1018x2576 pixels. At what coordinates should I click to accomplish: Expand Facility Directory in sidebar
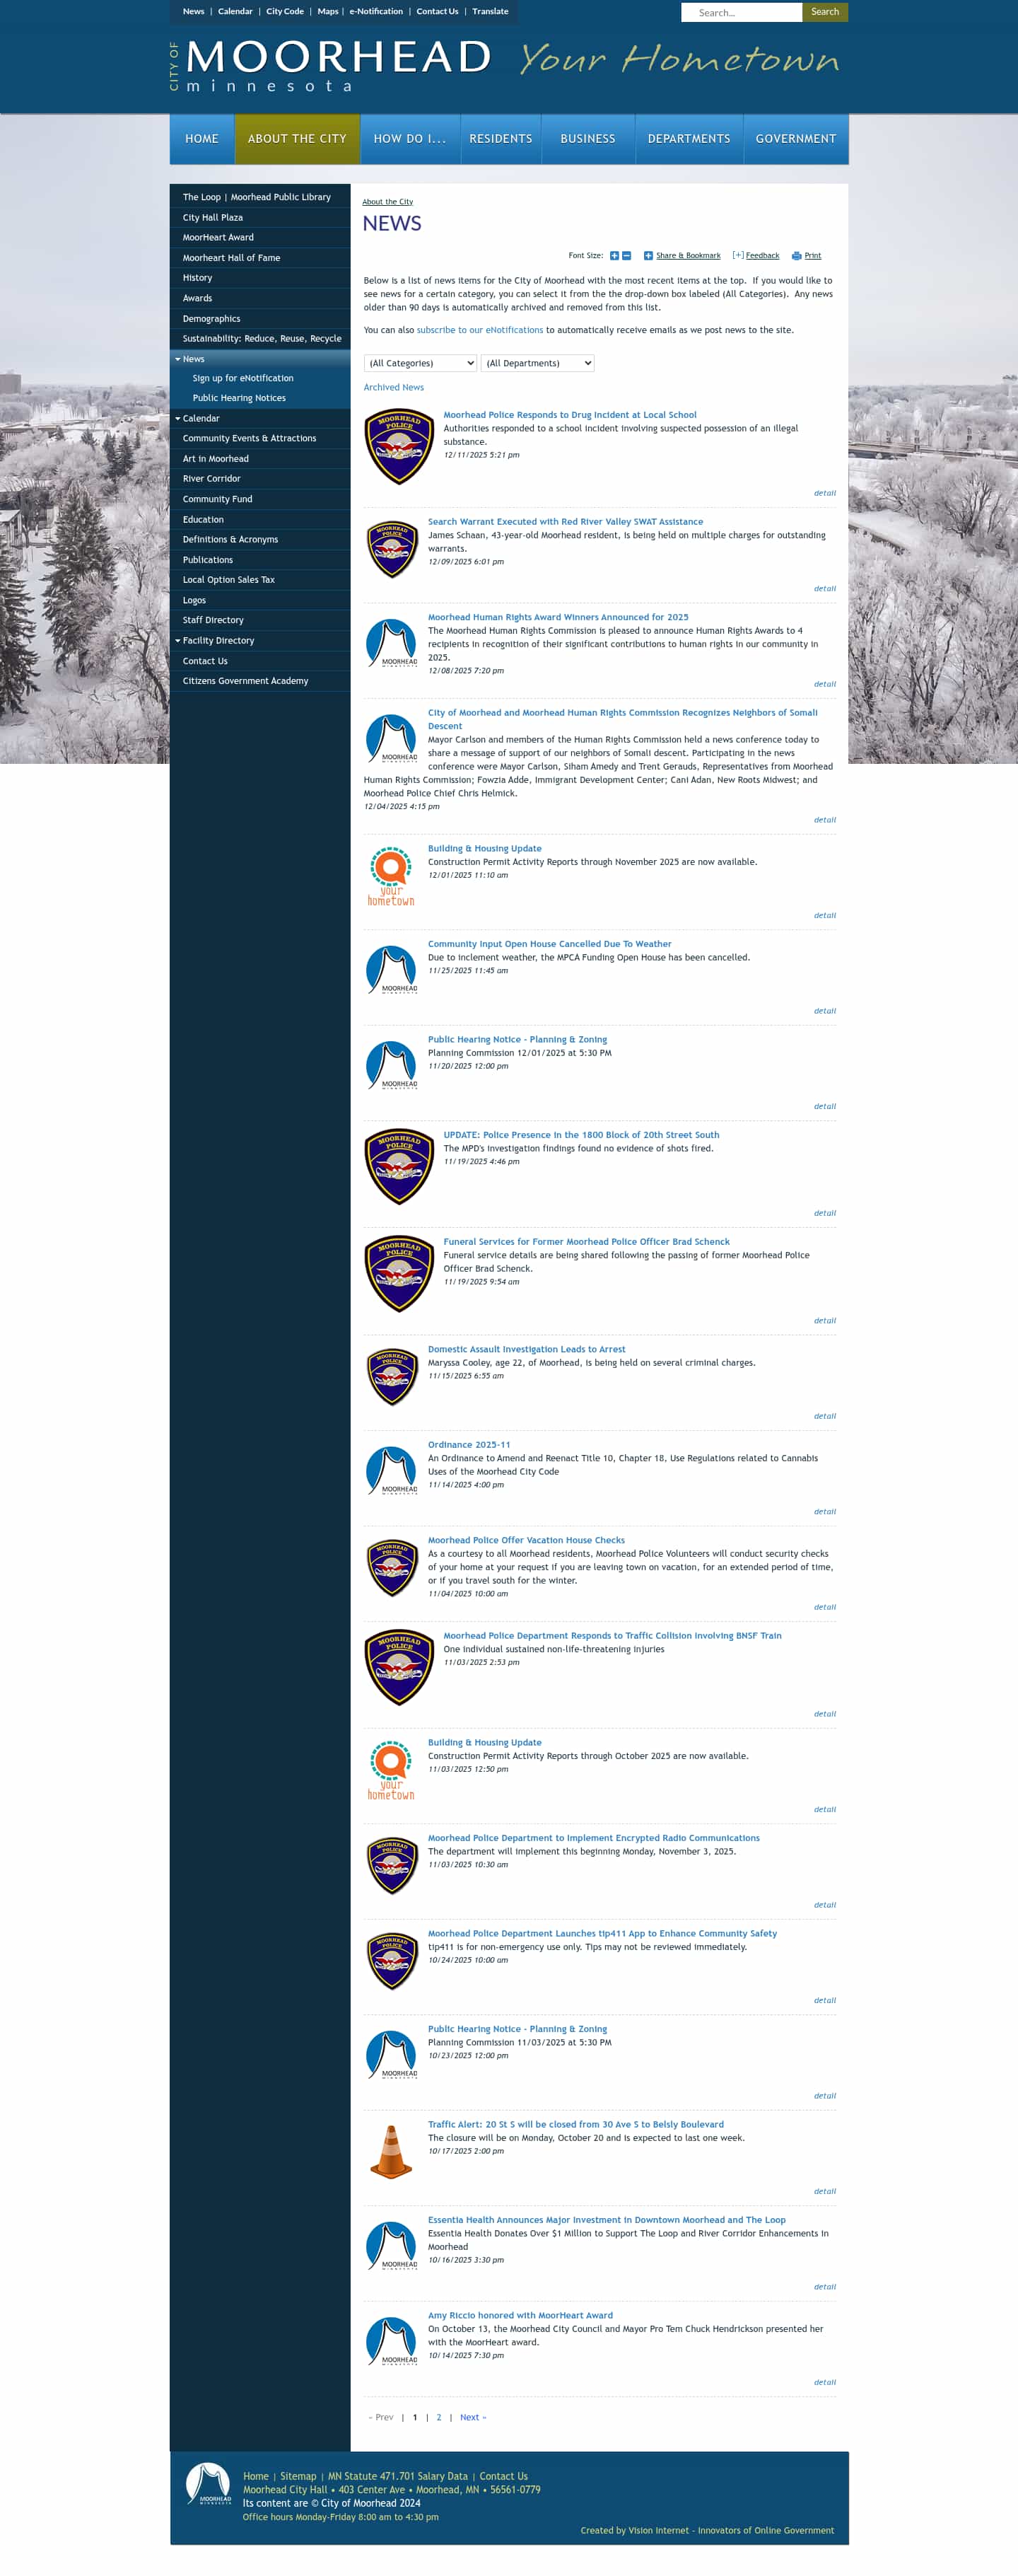[x=178, y=640]
